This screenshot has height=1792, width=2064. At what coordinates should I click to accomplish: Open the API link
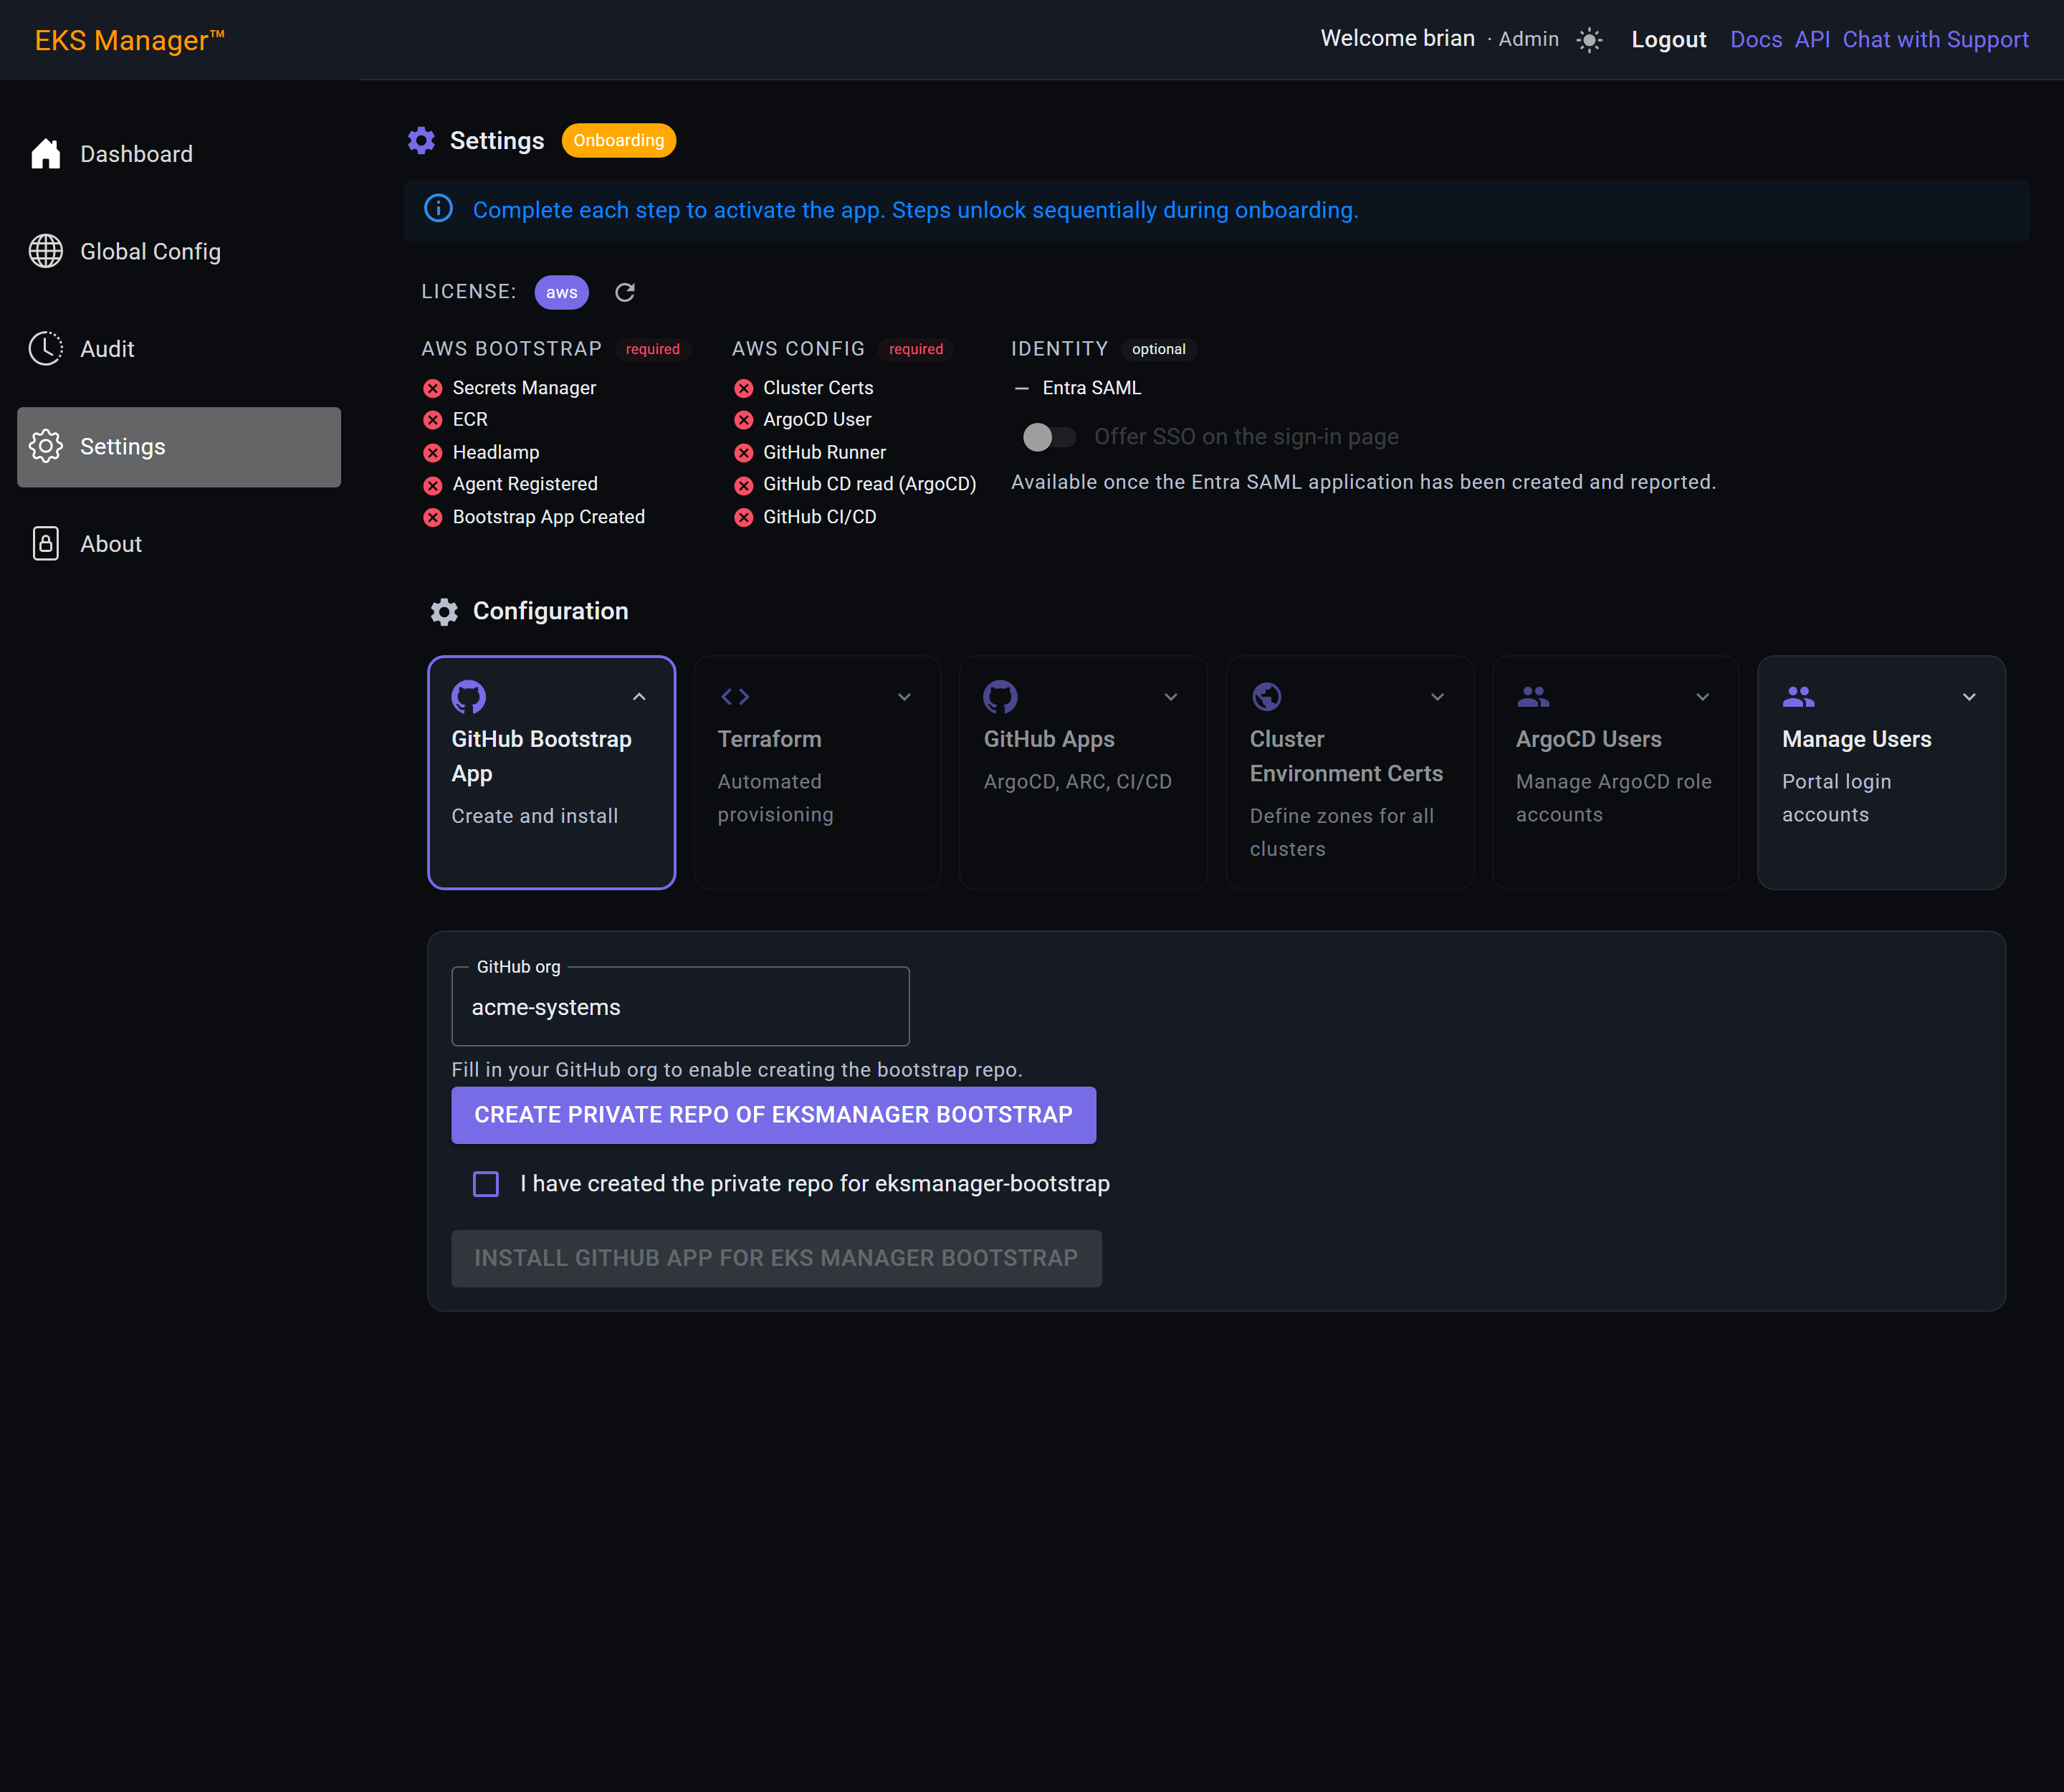click(1812, 40)
